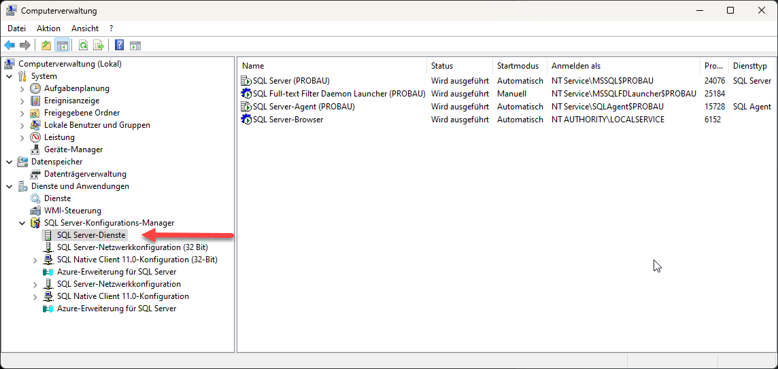Click the SQL Agent service type cell

tap(752, 107)
